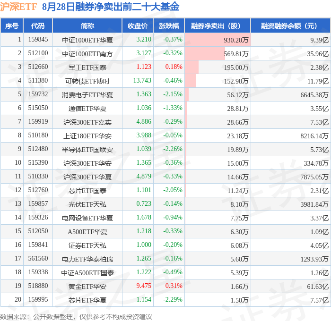This screenshot has width=331, height=321.
Task: Click the 61.63亿 balance cell
Action: point(318,287)
